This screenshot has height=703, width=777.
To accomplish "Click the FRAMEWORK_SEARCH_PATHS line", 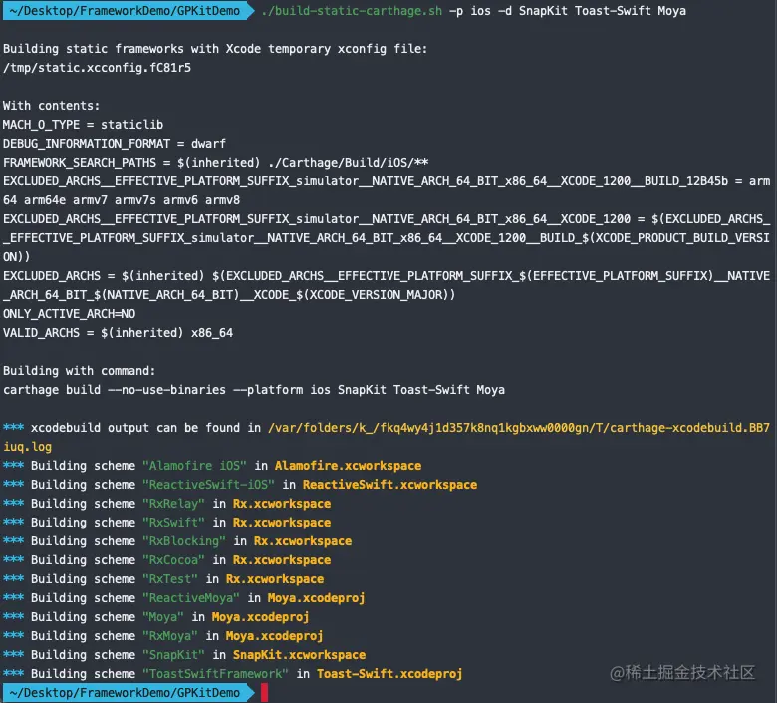I will (215, 163).
